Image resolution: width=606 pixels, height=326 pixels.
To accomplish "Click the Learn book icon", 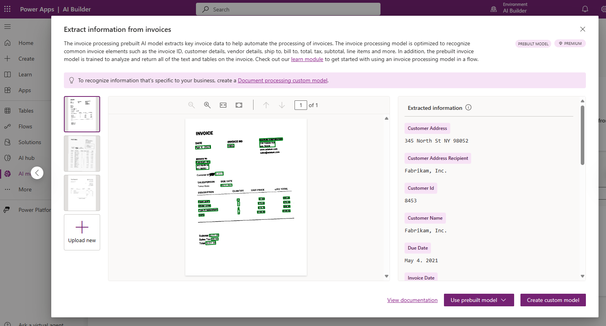I will [7, 74].
